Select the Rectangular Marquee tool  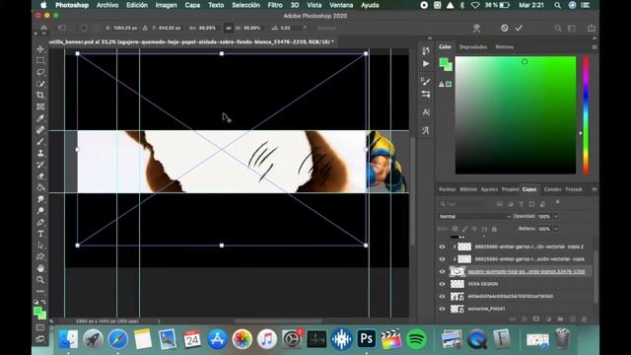tap(40, 60)
